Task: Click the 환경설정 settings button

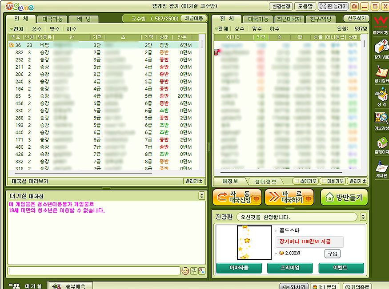Action: coord(281,6)
